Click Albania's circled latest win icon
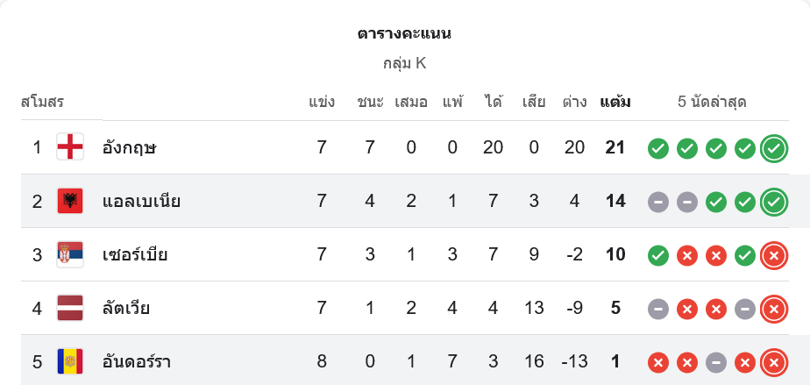This screenshot has height=385, width=810. click(x=773, y=202)
